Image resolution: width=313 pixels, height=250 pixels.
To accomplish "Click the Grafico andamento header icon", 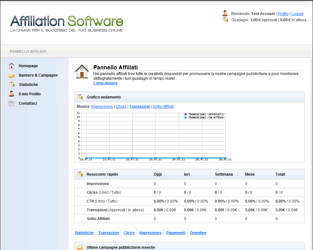I will [x=80, y=97].
